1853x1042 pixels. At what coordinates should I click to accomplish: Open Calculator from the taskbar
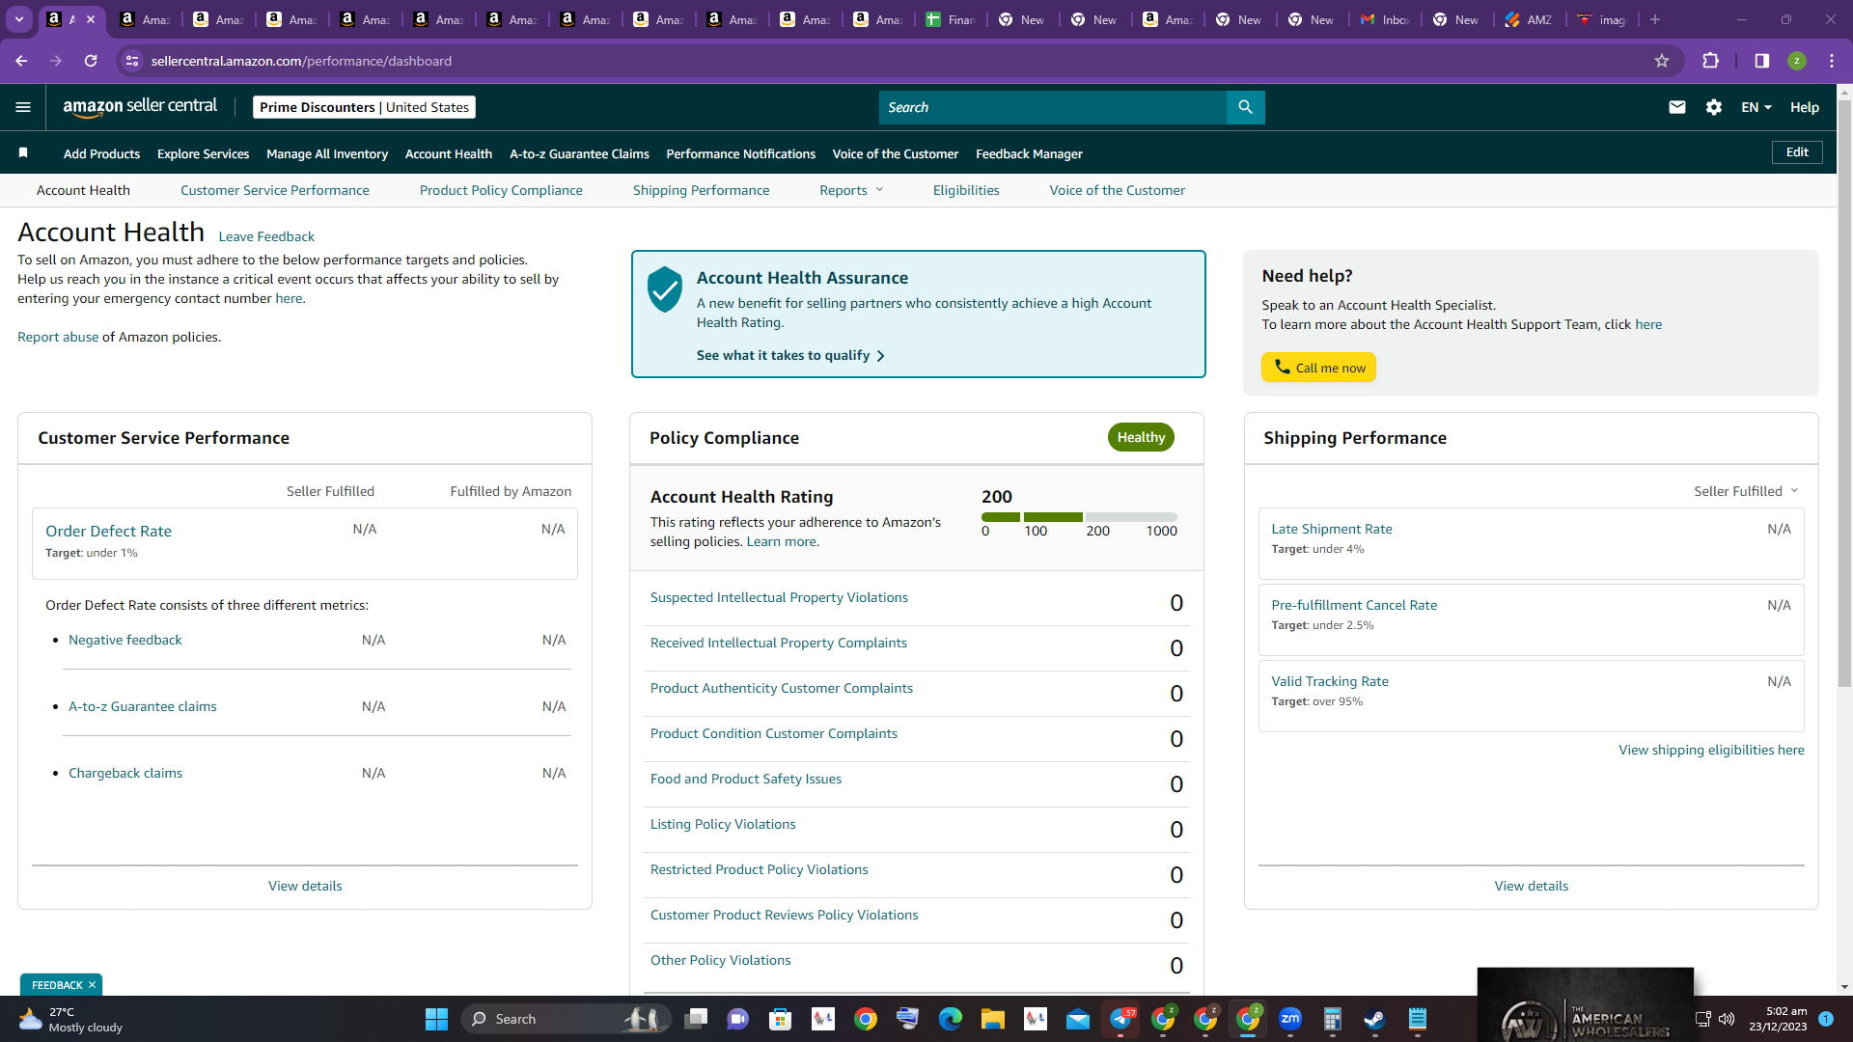[1333, 1019]
